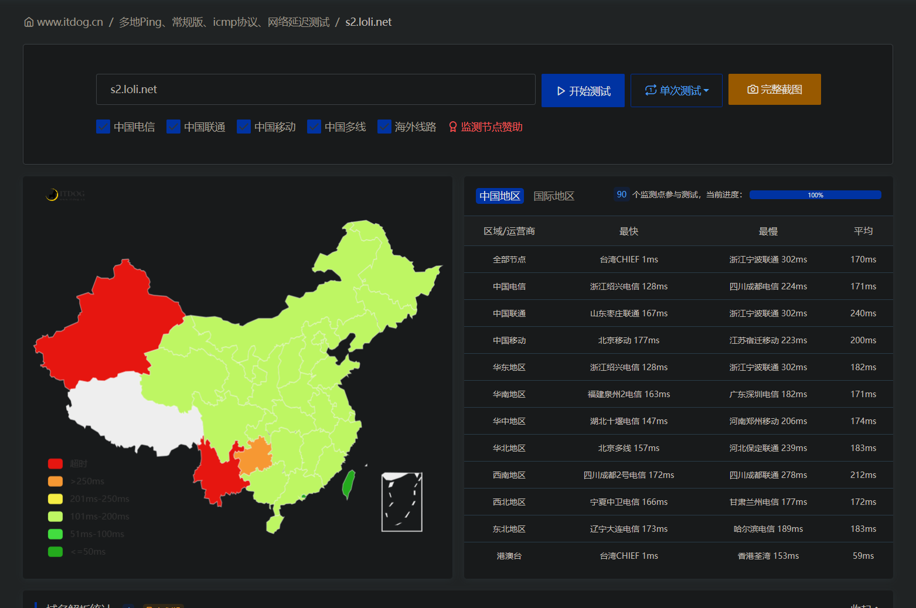Click 浙江绍兴电信 128ms in 中国电信 row

(x=629, y=286)
